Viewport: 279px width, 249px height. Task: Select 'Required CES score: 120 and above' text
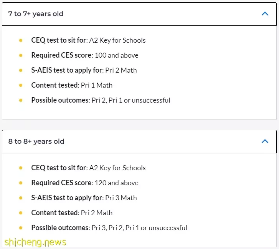[85, 183]
